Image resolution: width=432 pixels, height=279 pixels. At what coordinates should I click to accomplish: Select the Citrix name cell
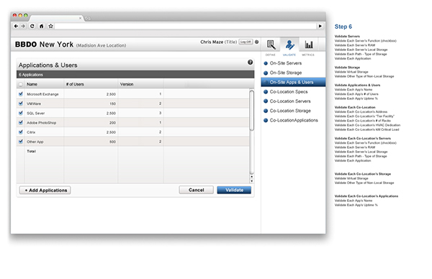[x=31, y=132]
